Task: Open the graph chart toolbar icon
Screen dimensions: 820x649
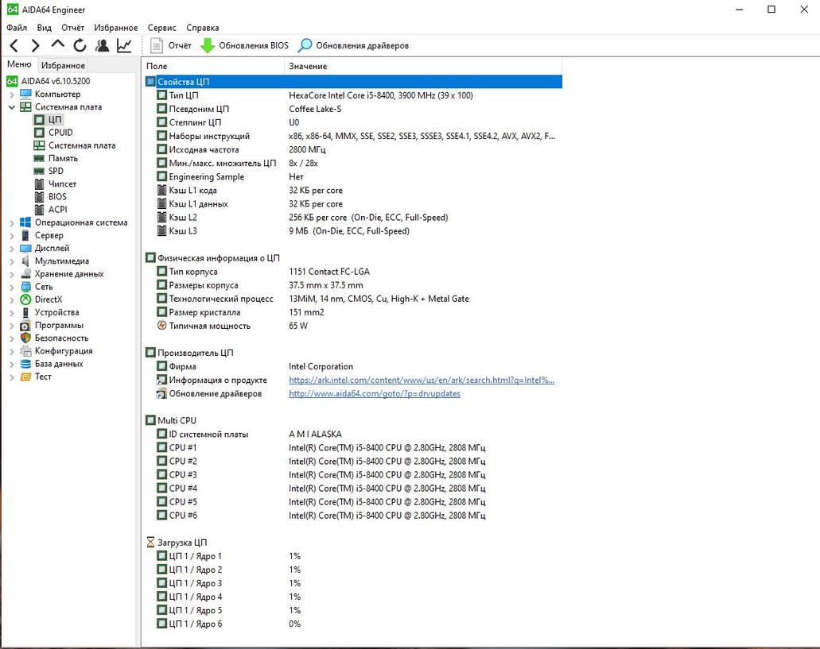Action: pyautogui.click(x=124, y=46)
